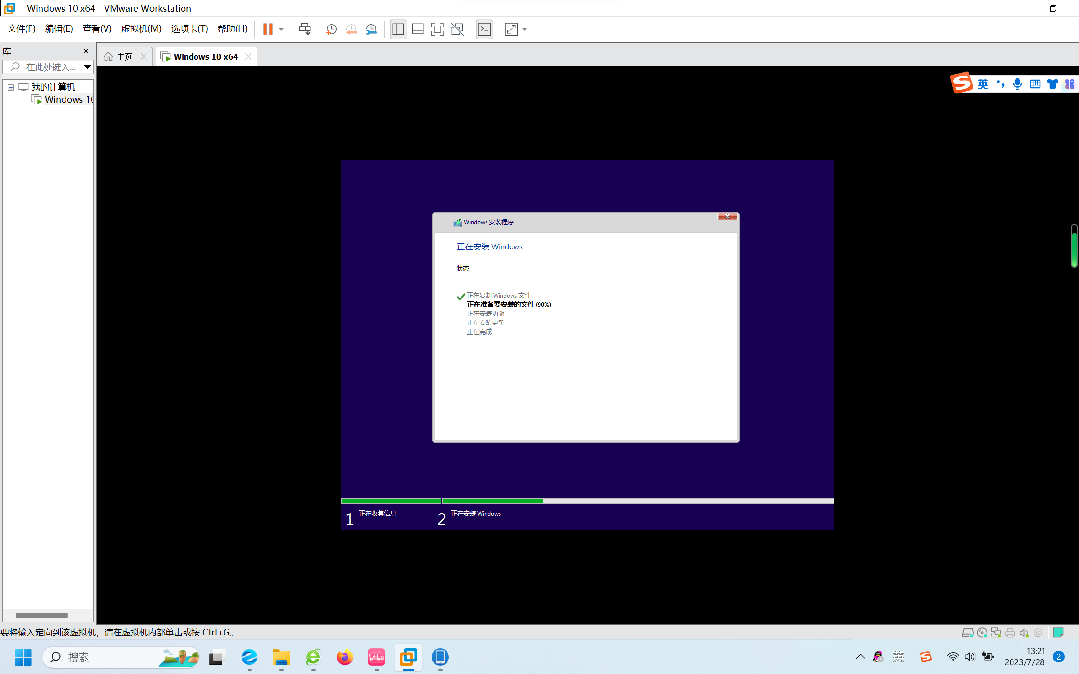Click the send Ctrl+Alt+Del toolbar icon
Image resolution: width=1079 pixels, height=674 pixels.
[304, 29]
